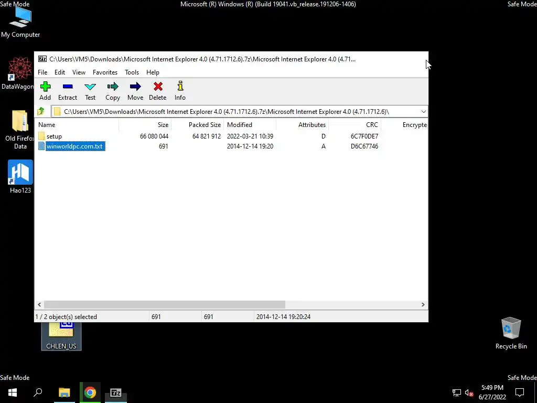The width and height of the screenshot is (537, 403).
Task: Select the setup folder name
Action: click(54, 136)
